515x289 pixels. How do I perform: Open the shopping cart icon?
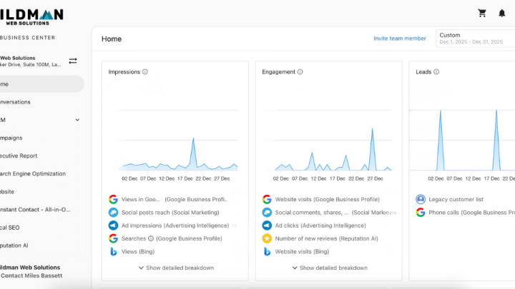click(482, 13)
